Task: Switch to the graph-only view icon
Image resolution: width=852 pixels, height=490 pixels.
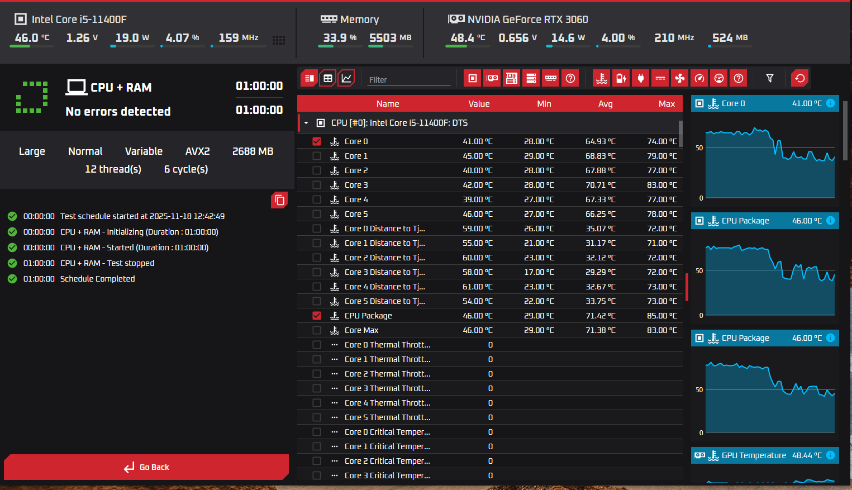Action: (347, 78)
